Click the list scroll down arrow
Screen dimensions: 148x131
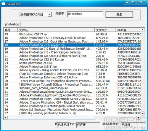[143, 114]
